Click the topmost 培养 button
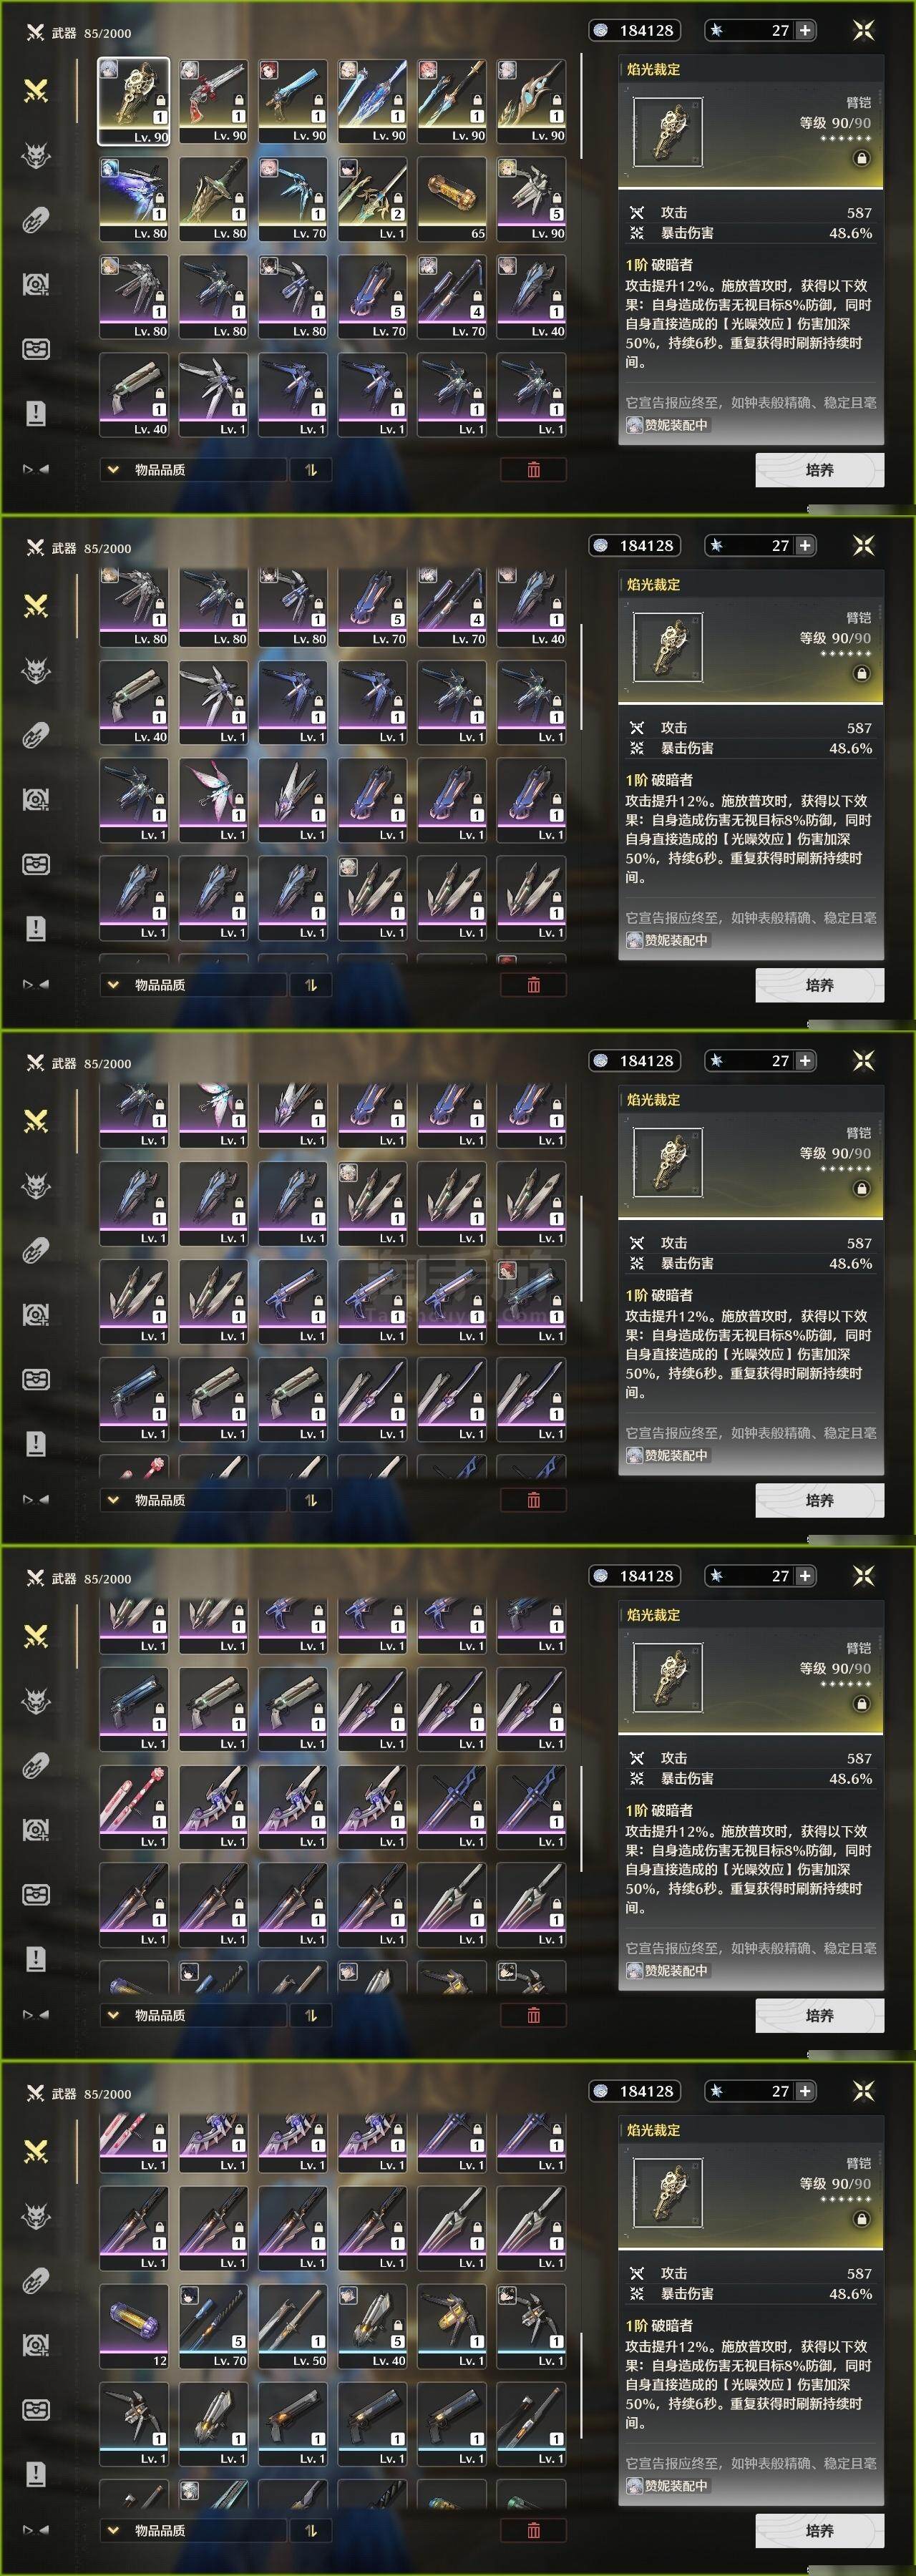The image size is (916, 2576). pyautogui.click(x=819, y=469)
